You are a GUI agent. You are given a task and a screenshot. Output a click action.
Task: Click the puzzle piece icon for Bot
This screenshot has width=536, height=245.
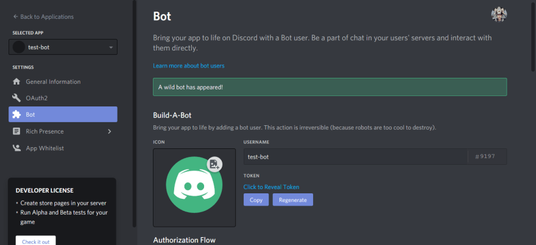16,114
